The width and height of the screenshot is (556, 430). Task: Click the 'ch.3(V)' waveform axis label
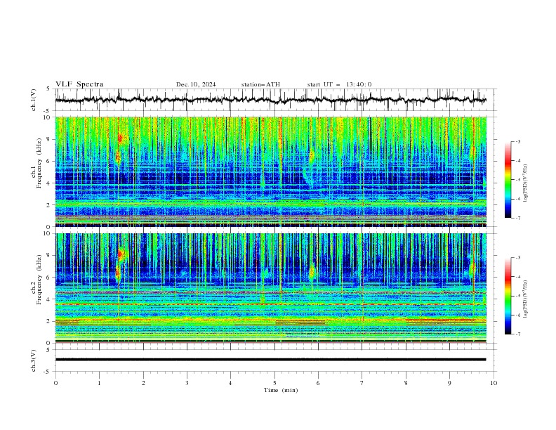click(x=34, y=360)
